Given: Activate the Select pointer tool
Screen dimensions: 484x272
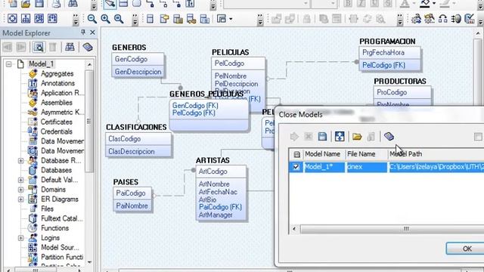Looking at the screenshot, I should 110,4.
